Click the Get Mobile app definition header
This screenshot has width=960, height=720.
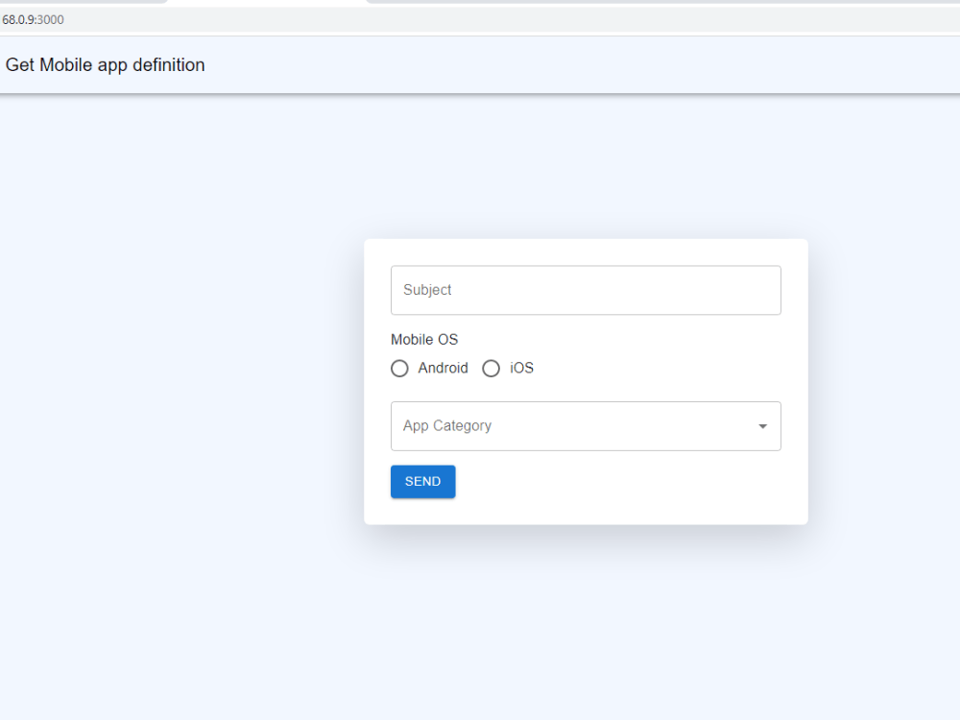coord(105,64)
